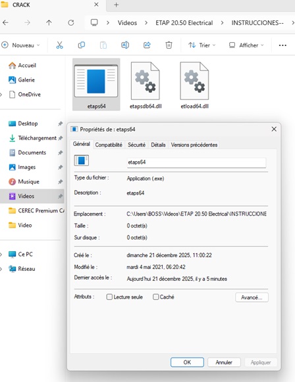295x382 pixels.
Task: Unpin Musique using its pin icon
Action: [61, 181]
